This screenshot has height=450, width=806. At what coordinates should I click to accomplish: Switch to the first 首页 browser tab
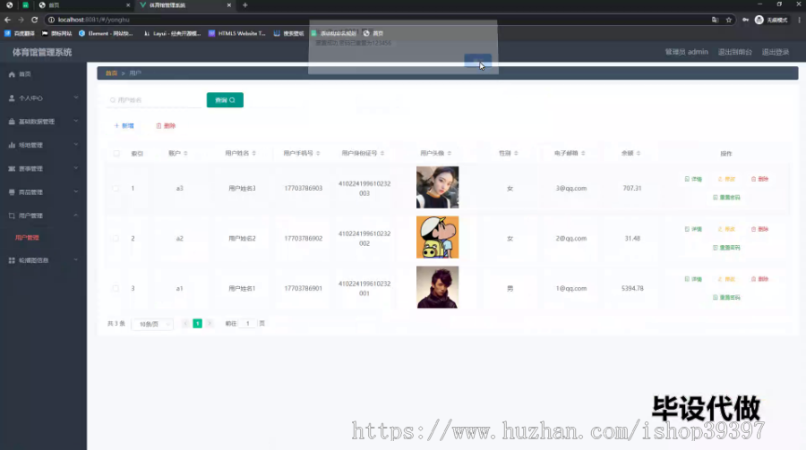coord(85,5)
